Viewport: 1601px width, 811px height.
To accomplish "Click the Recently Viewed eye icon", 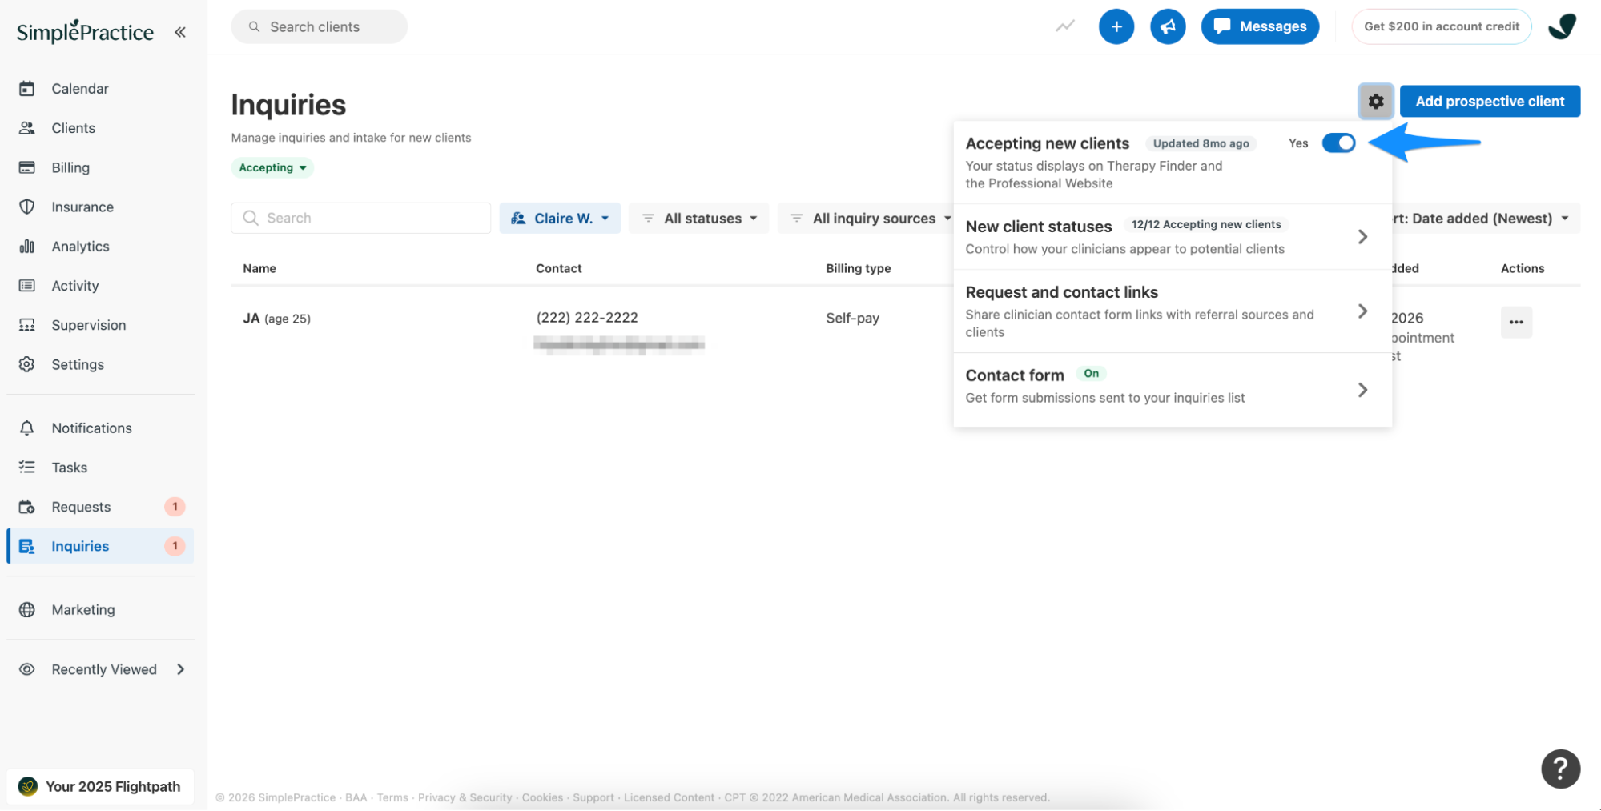I will pos(26,669).
